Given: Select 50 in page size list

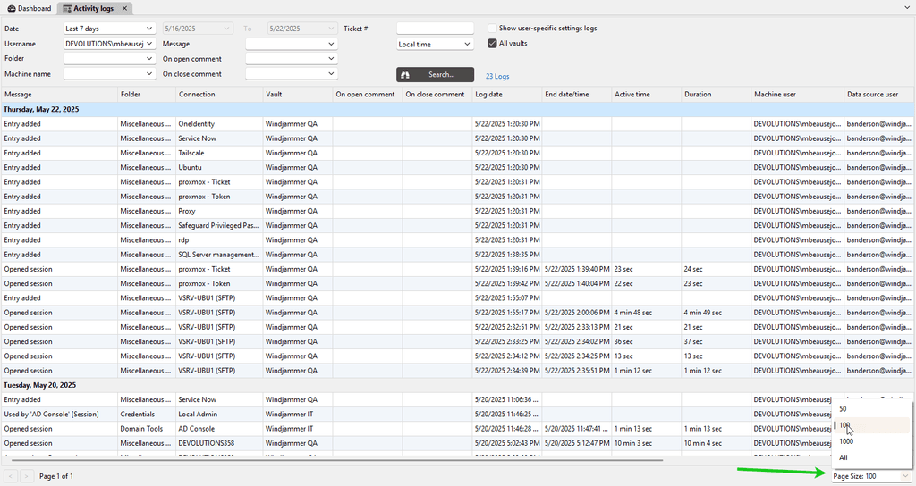Looking at the screenshot, I should (844, 409).
